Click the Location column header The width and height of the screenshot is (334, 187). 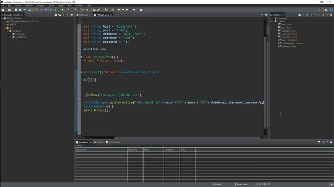pos(172,150)
